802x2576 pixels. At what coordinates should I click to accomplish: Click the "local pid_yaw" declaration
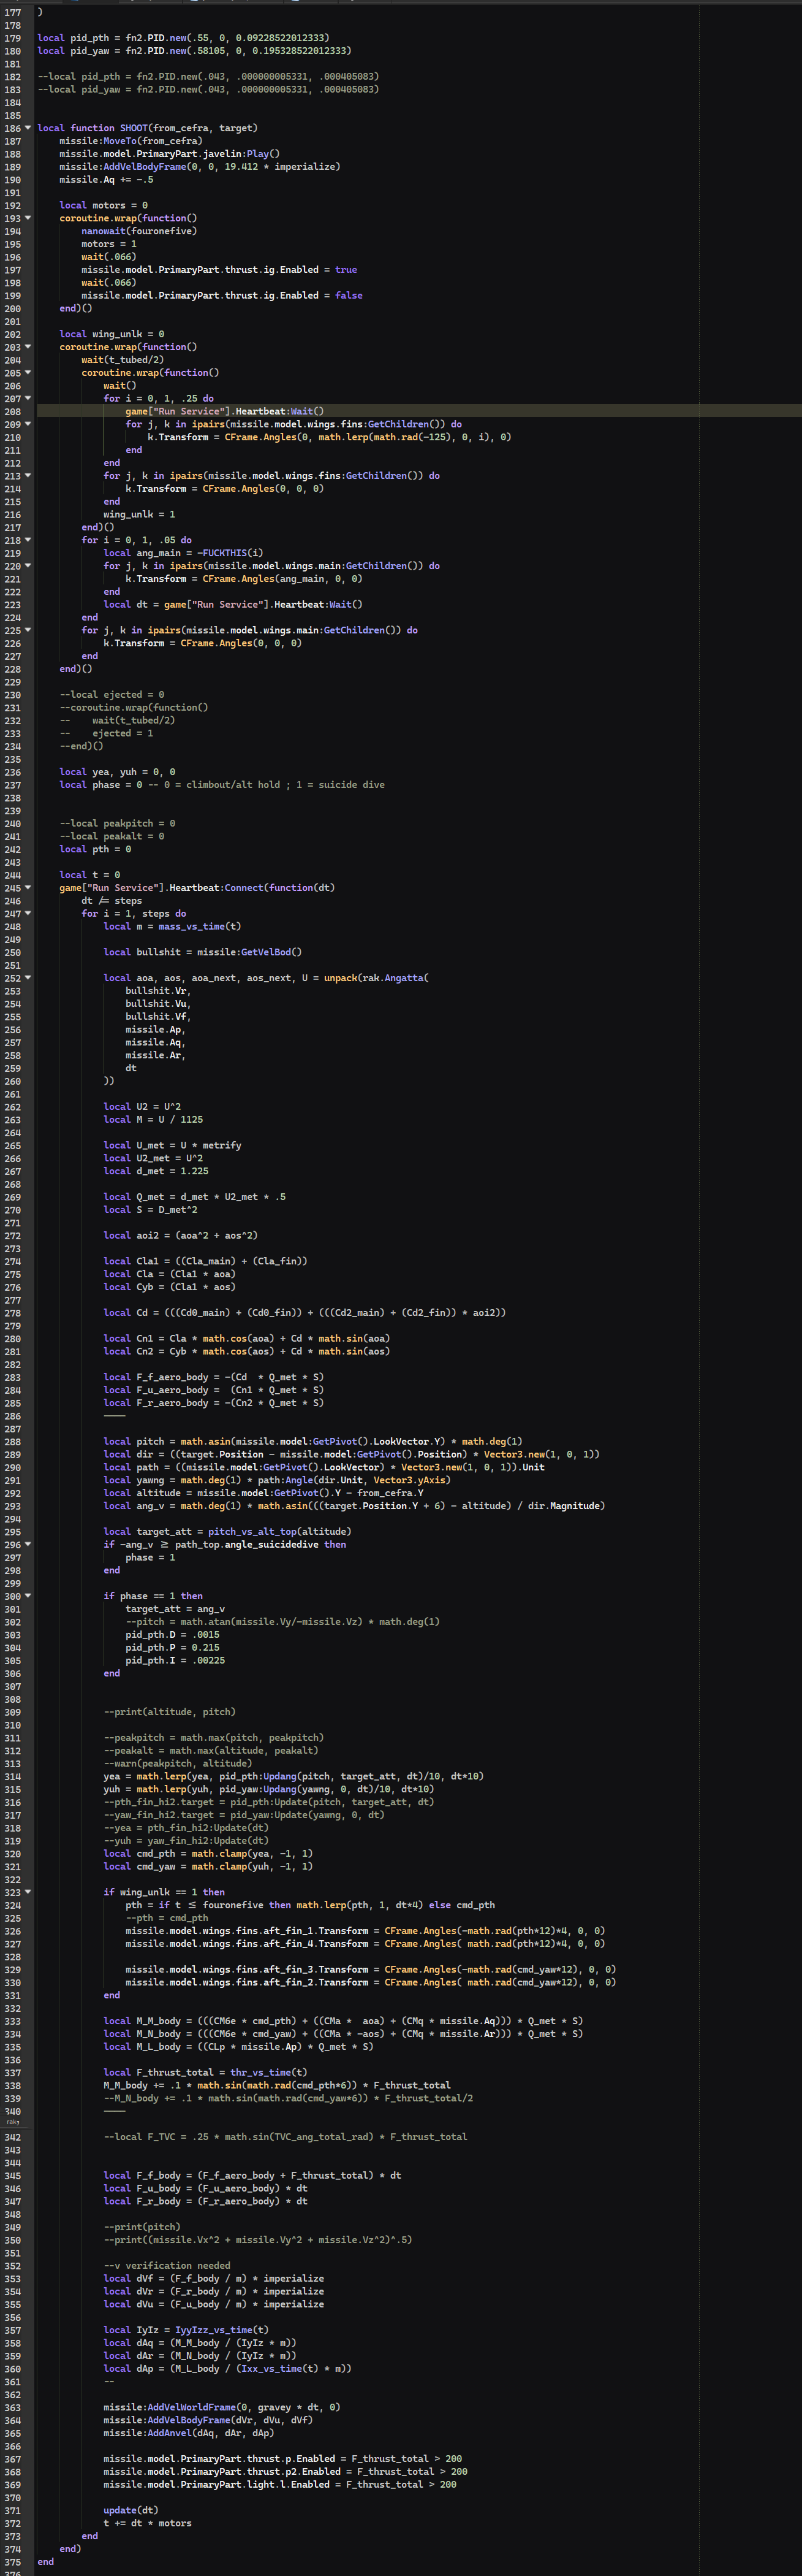(194, 51)
